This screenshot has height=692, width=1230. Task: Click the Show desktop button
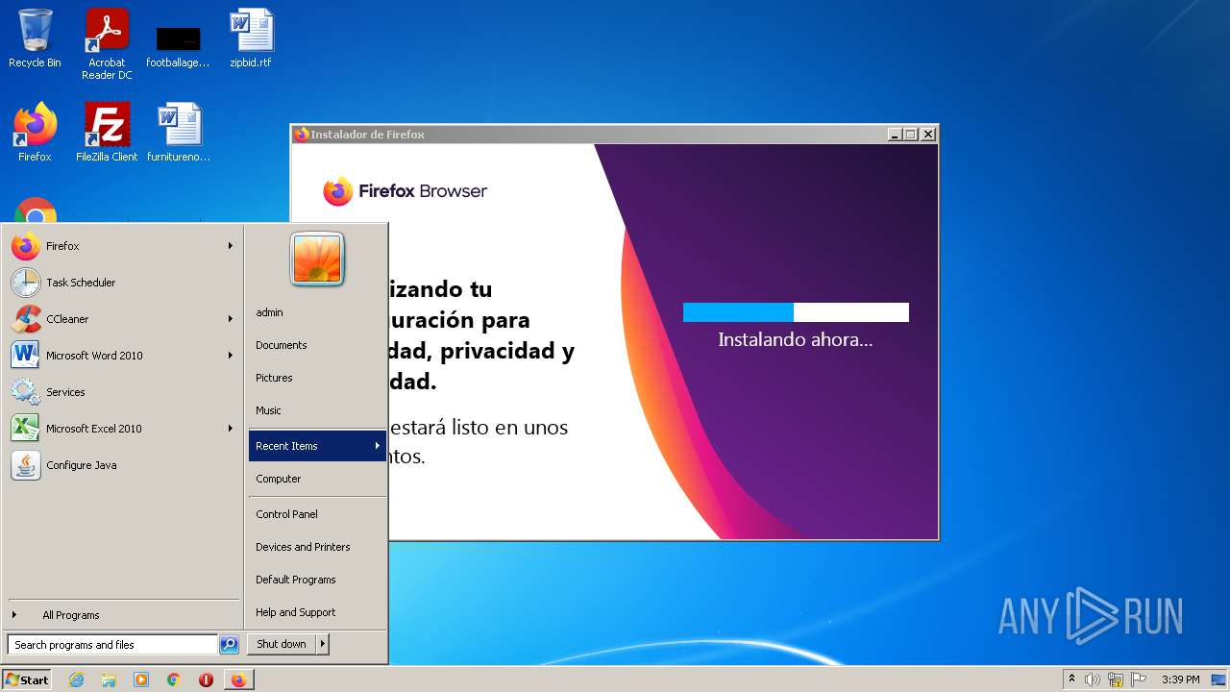[1218, 680]
